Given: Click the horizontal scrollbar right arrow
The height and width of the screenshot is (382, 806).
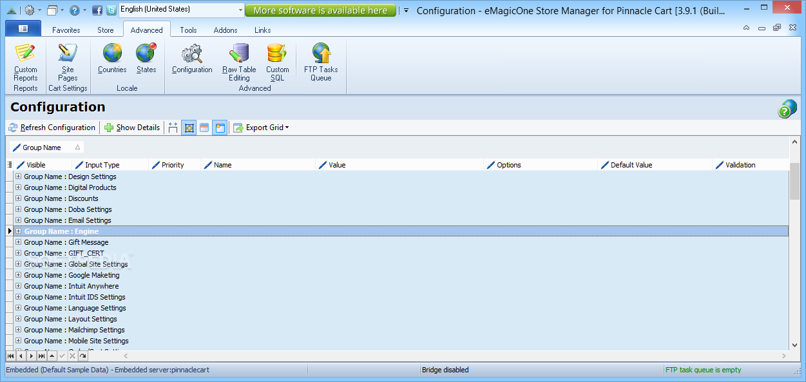Looking at the screenshot, I should 784,356.
